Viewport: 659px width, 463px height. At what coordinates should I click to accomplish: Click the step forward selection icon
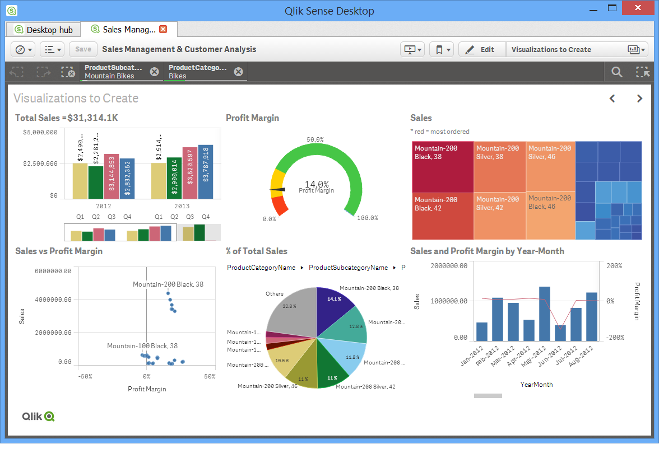point(43,72)
